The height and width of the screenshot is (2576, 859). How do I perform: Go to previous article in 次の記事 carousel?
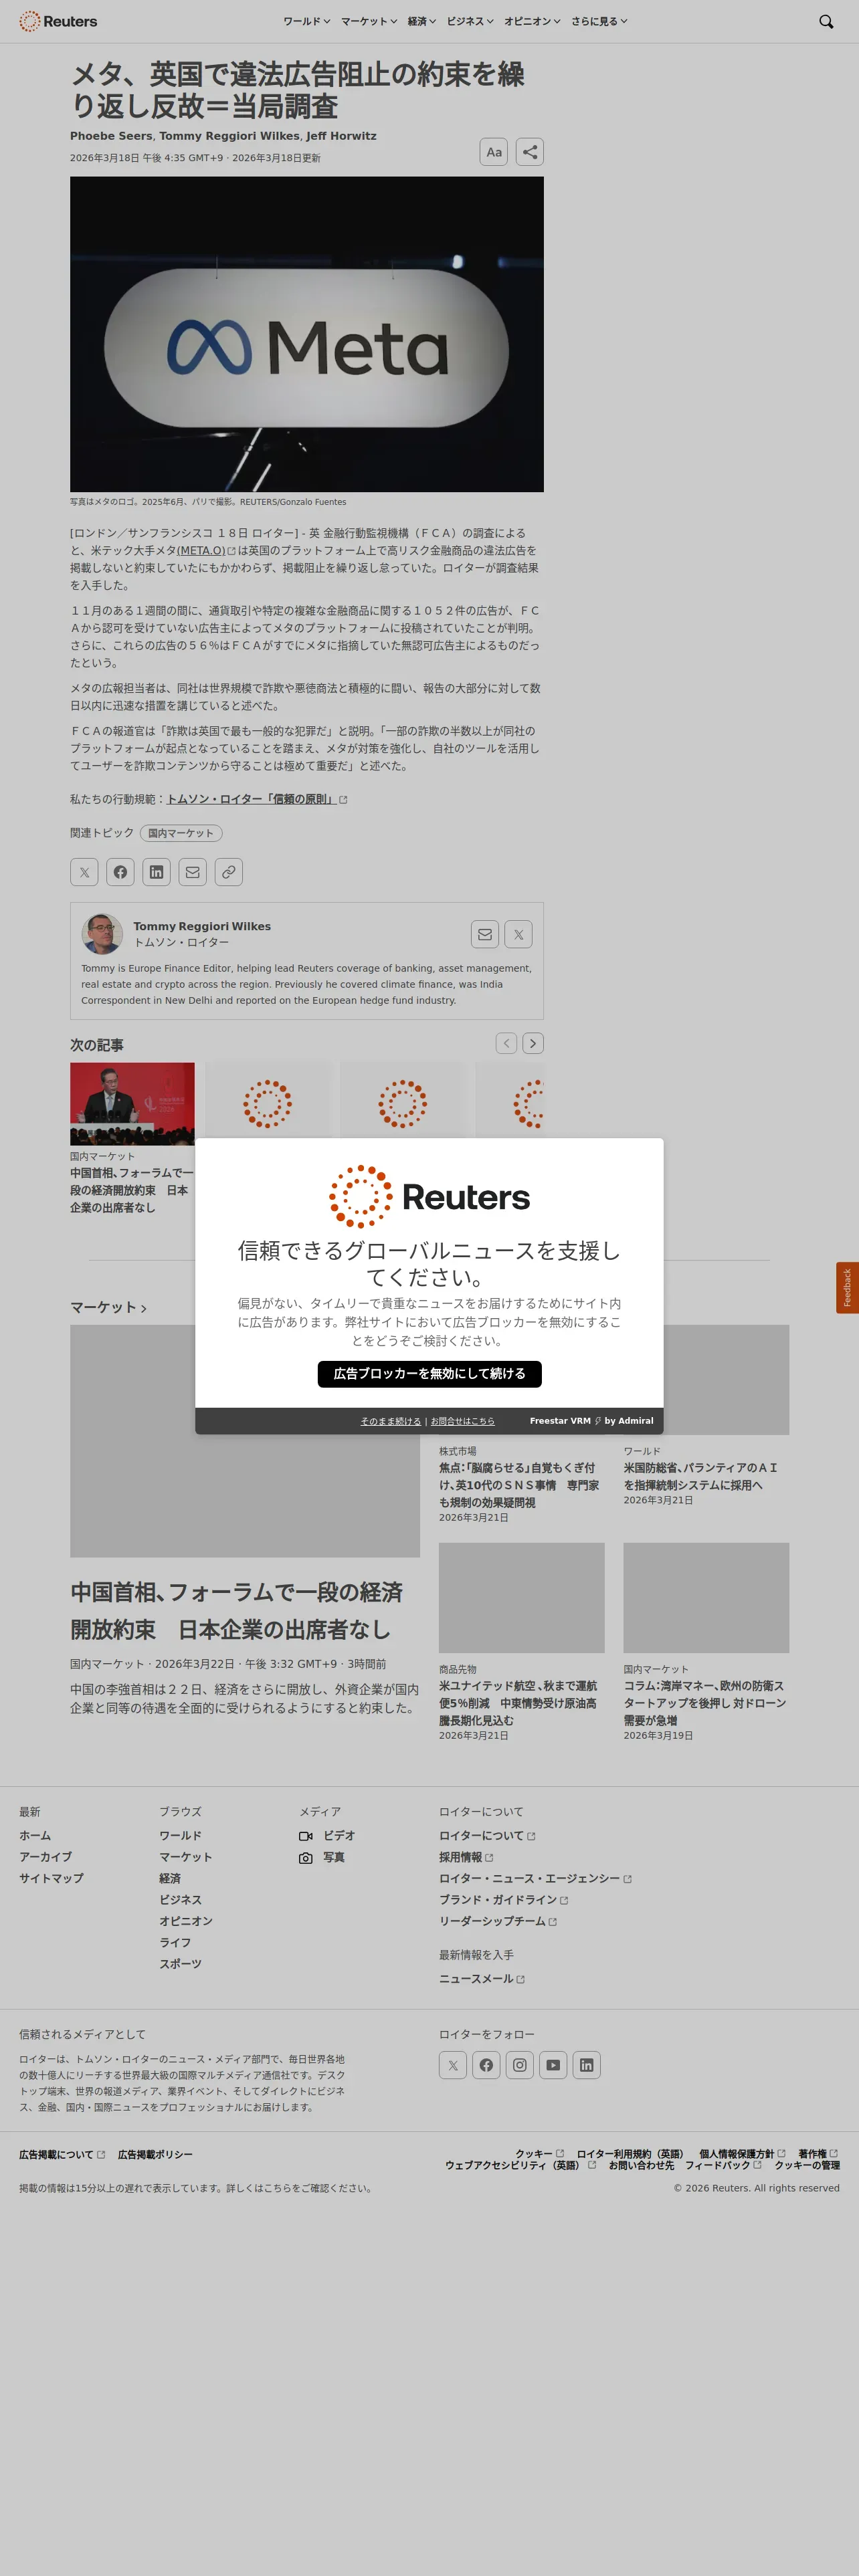[x=507, y=1043]
